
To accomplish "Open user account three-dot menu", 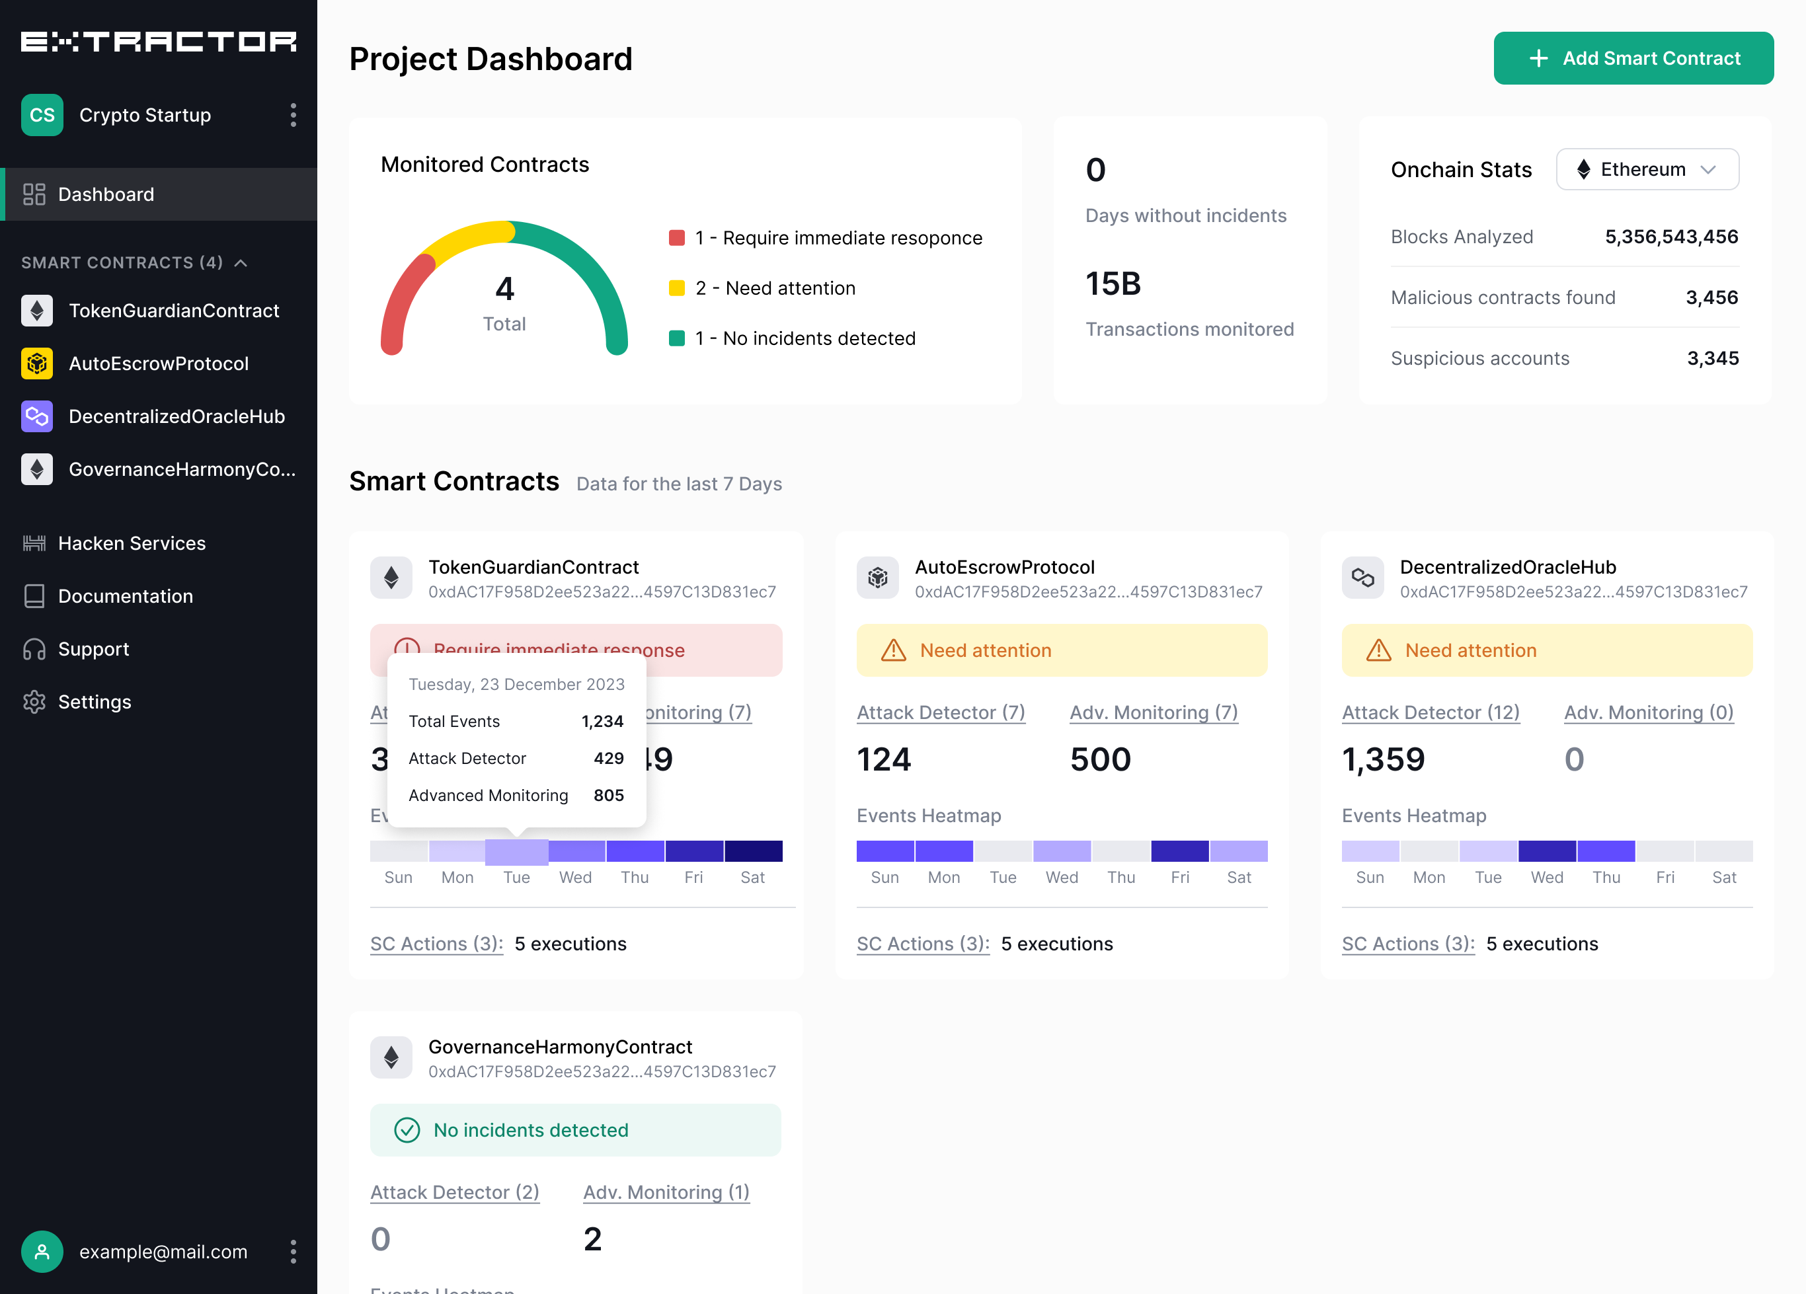I will 293,1252.
